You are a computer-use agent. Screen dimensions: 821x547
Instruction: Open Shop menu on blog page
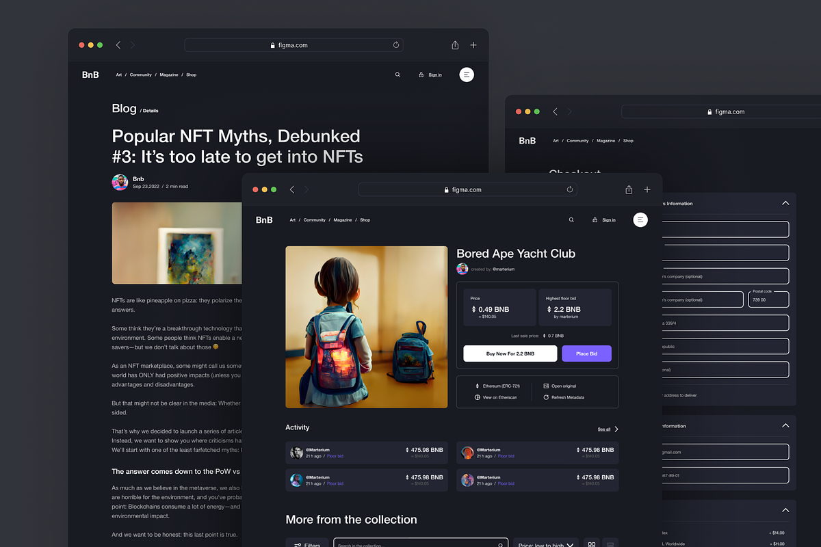192,75
